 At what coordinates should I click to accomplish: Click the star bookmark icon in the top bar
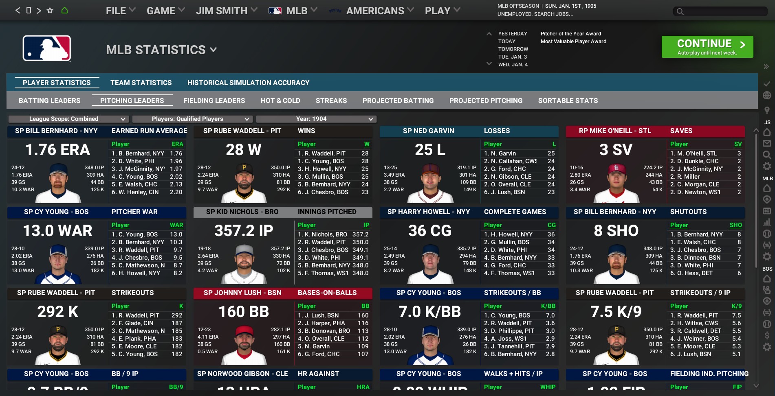(50, 10)
